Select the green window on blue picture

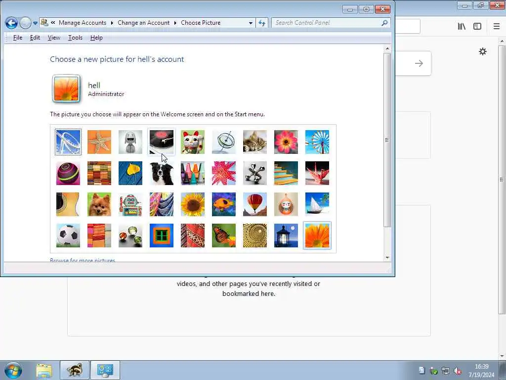pyautogui.click(x=162, y=236)
